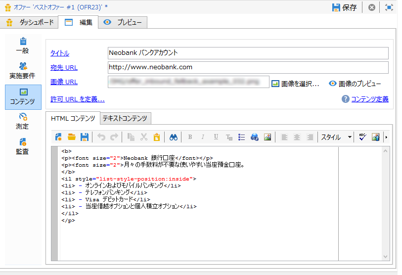Open the 監査 section in sidebar
Screen dimensions: 402x275
(23, 146)
